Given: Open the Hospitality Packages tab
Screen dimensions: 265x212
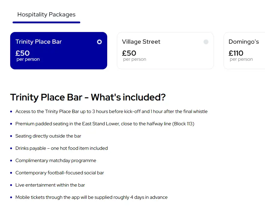Looking at the screenshot, I should (x=46, y=15).
